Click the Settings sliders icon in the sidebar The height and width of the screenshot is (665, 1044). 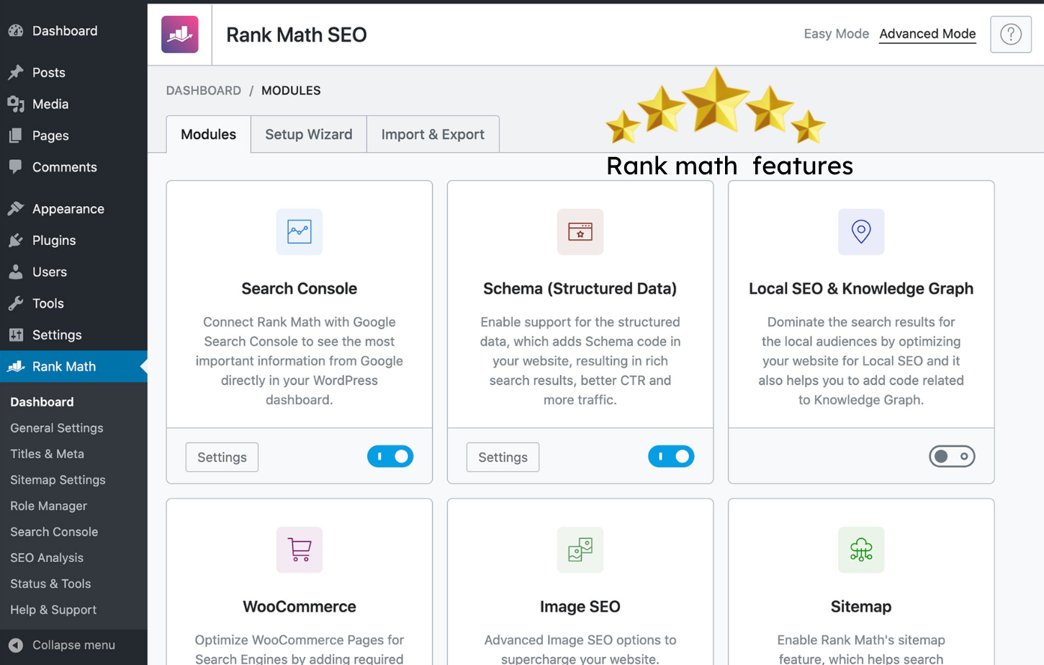(16, 335)
